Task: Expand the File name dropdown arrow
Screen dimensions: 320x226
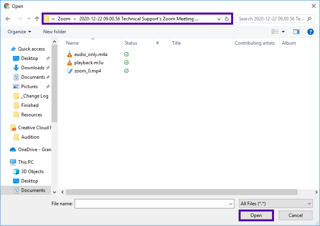Action: point(231,204)
